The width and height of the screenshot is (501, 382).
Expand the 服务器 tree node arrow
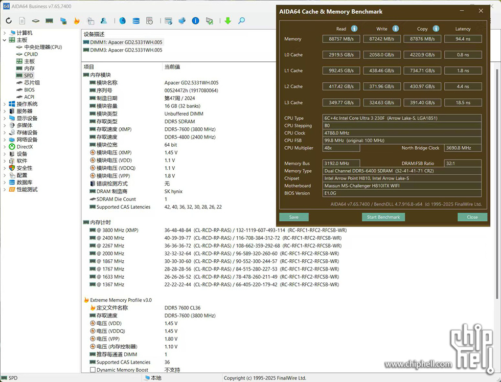point(5,111)
